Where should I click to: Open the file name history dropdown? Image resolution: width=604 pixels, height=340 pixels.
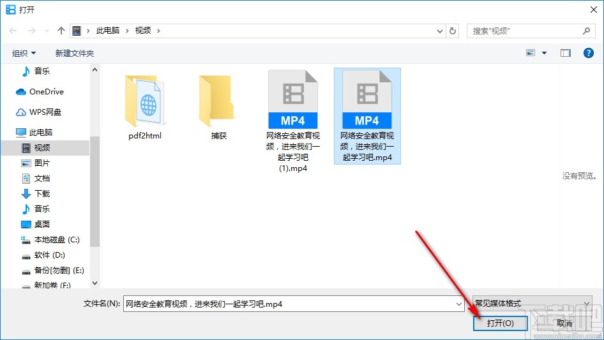[x=459, y=304]
